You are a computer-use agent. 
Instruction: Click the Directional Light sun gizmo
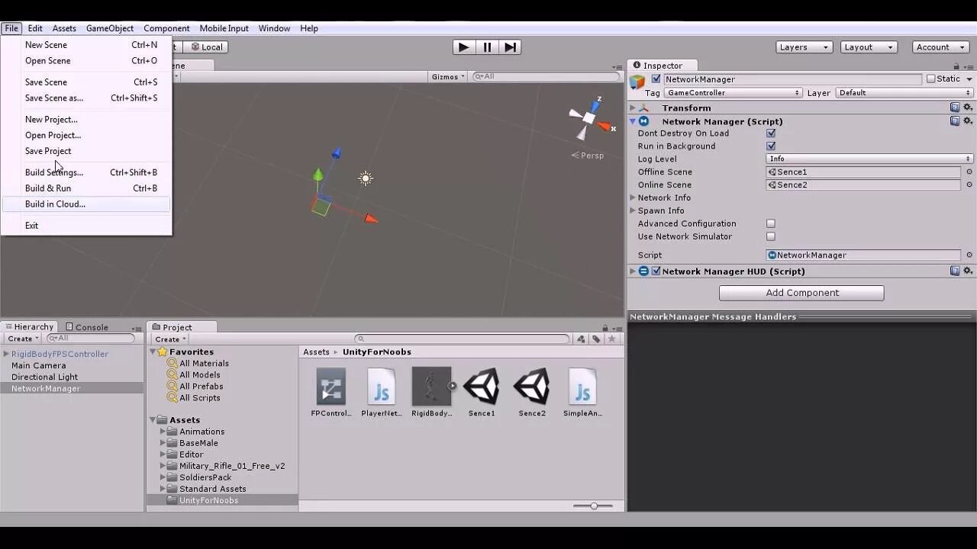(x=366, y=178)
